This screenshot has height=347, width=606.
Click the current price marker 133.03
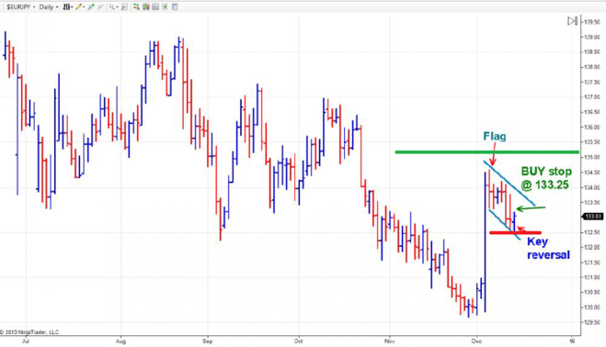(x=592, y=217)
